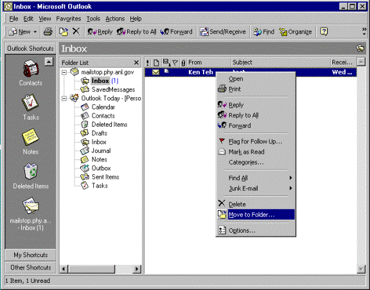Open the New button dropdown arrow
Image resolution: width=370 pixels, height=290 pixels.
tap(35, 32)
